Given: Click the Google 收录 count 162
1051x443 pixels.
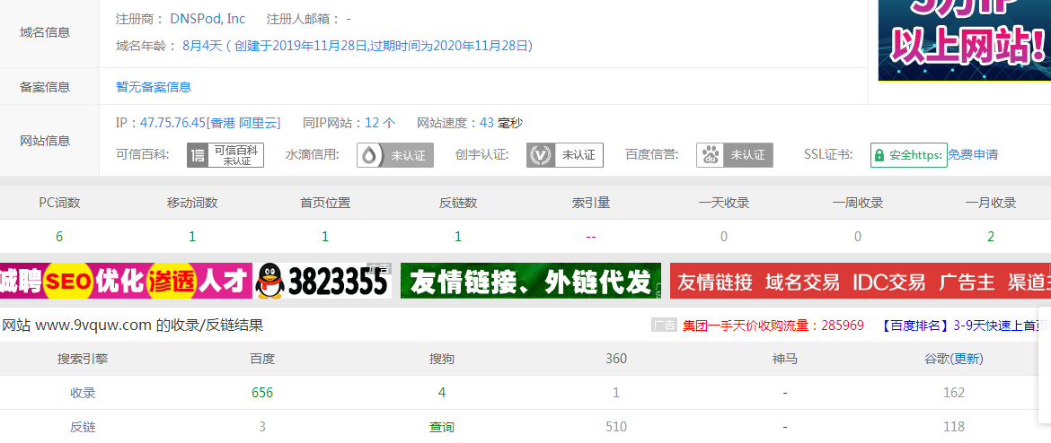Looking at the screenshot, I should tap(953, 392).
